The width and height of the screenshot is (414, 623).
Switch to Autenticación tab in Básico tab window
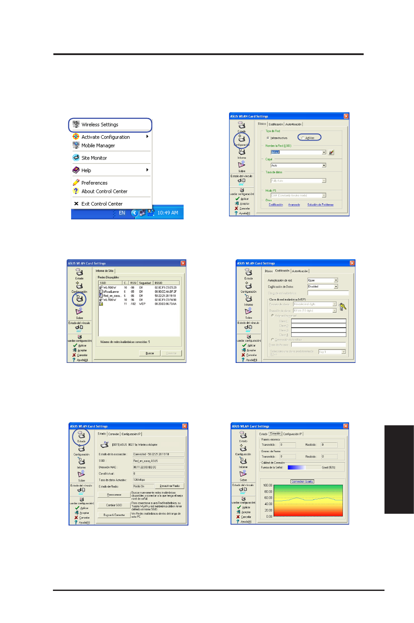click(293, 124)
